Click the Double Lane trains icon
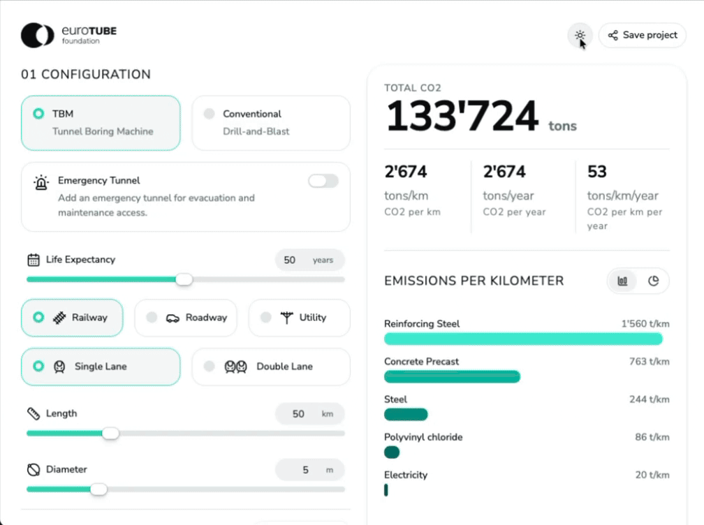This screenshot has height=525, width=704. tap(236, 367)
